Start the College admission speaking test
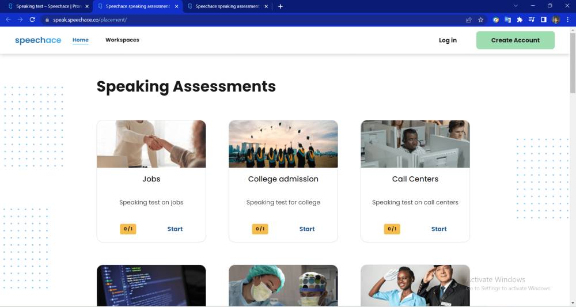576x307 pixels. [x=307, y=229]
